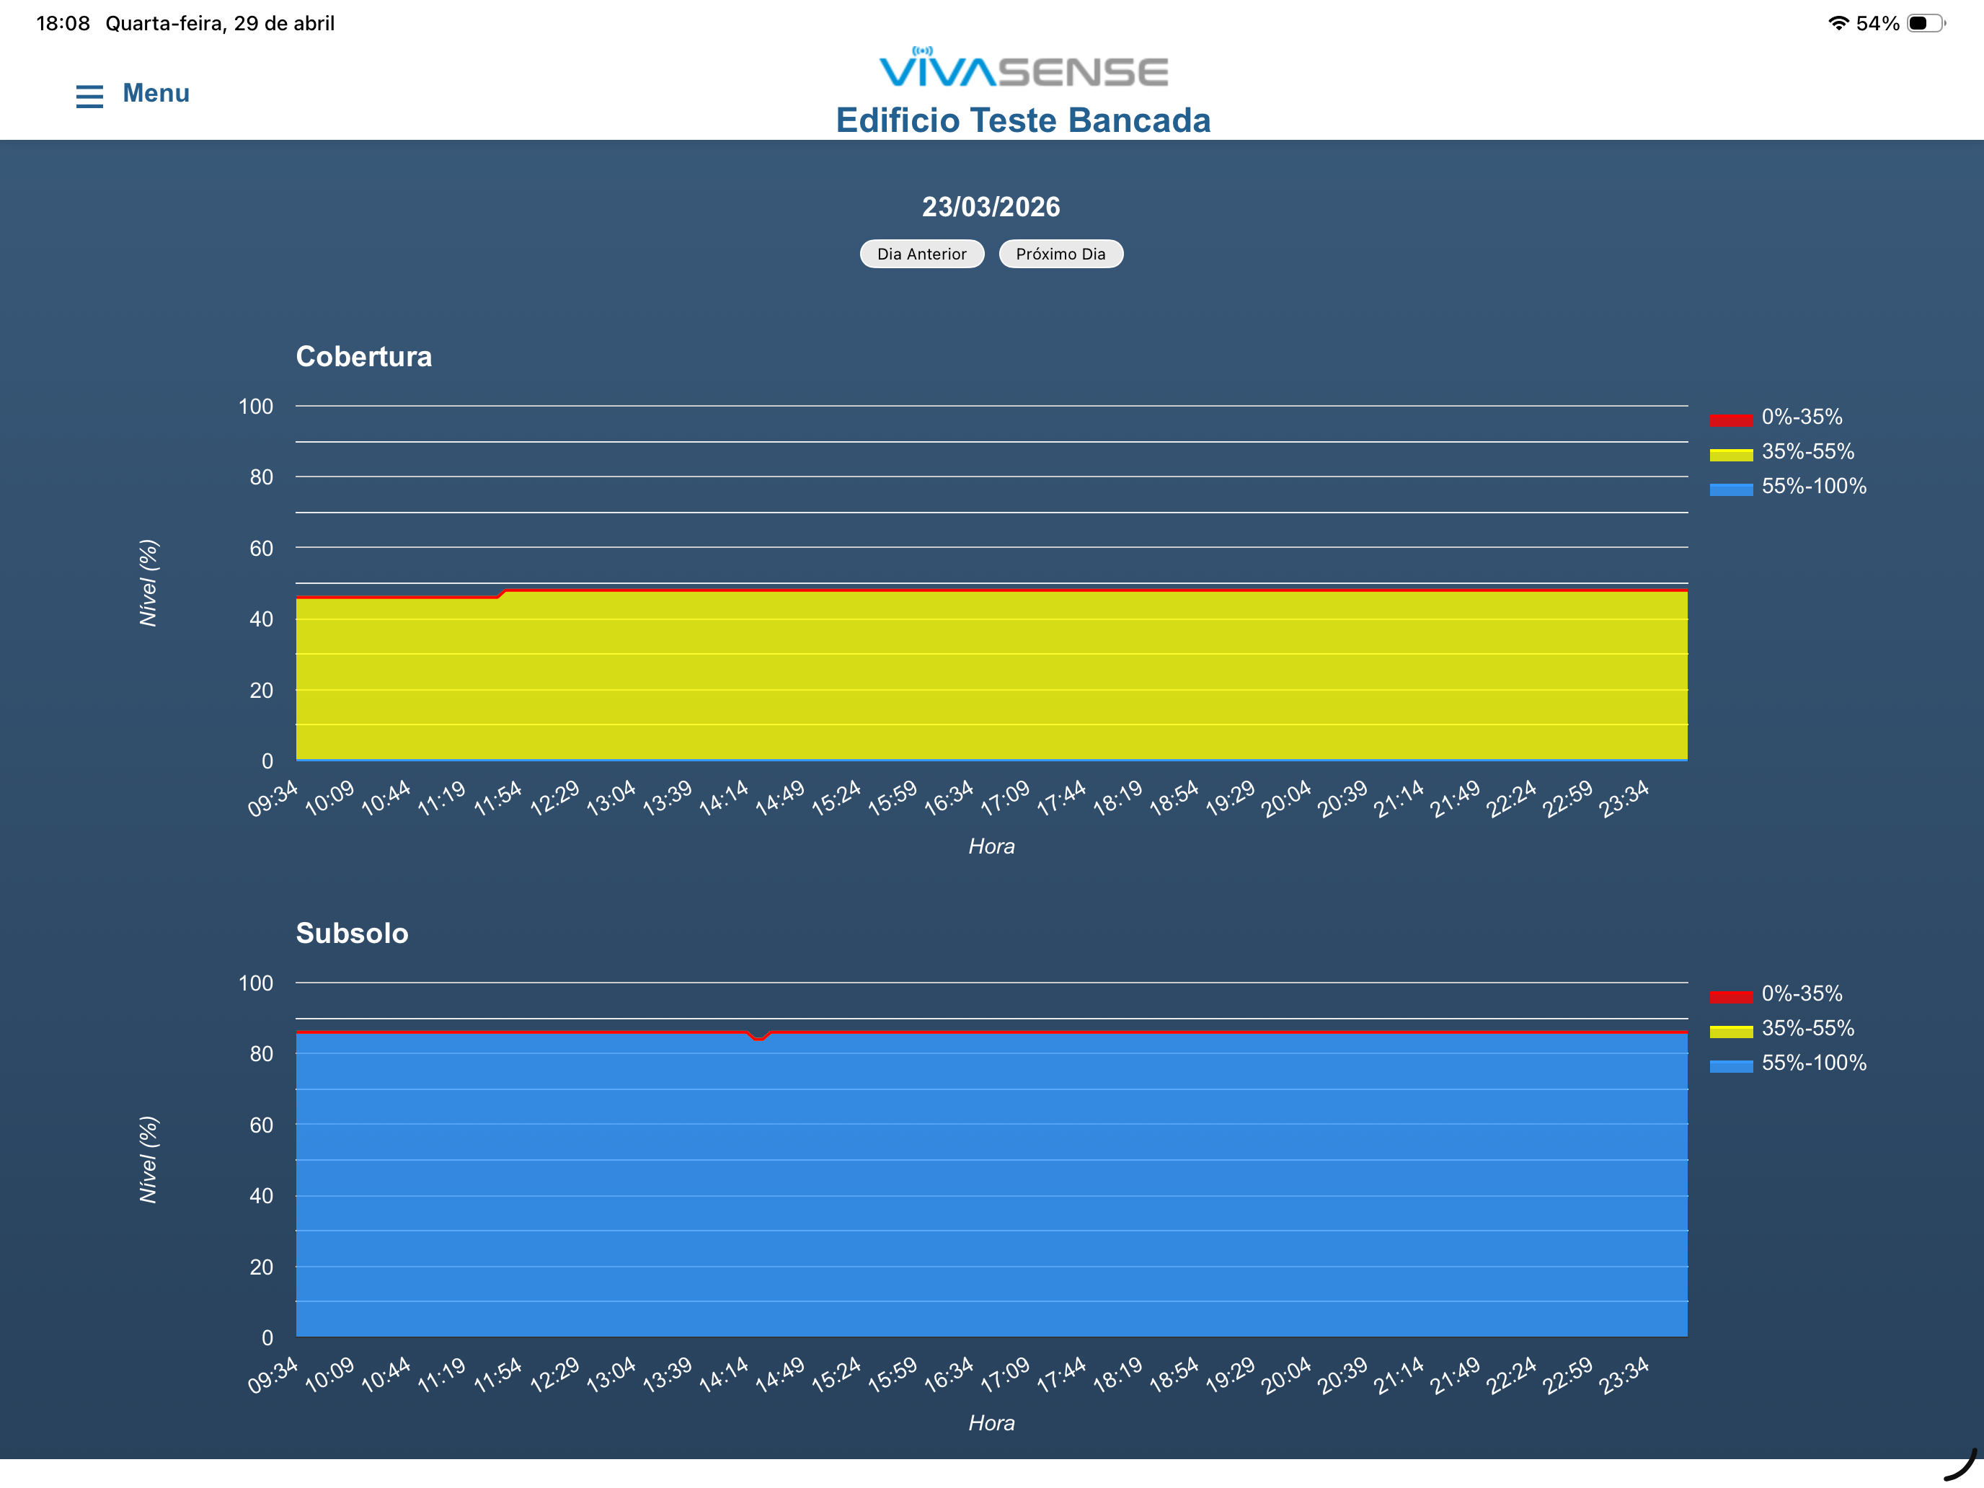Click the dip in Subsolo red line
Screen dimensions: 1984x1488
tap(759, 1037)
